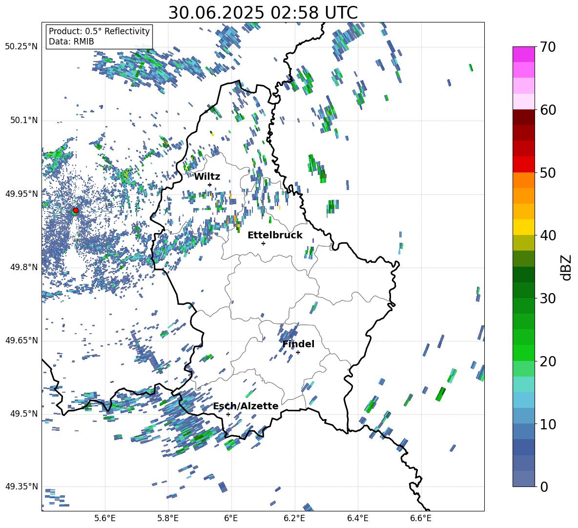Click the 5.8°E longitude label

(x=168, y=518)
